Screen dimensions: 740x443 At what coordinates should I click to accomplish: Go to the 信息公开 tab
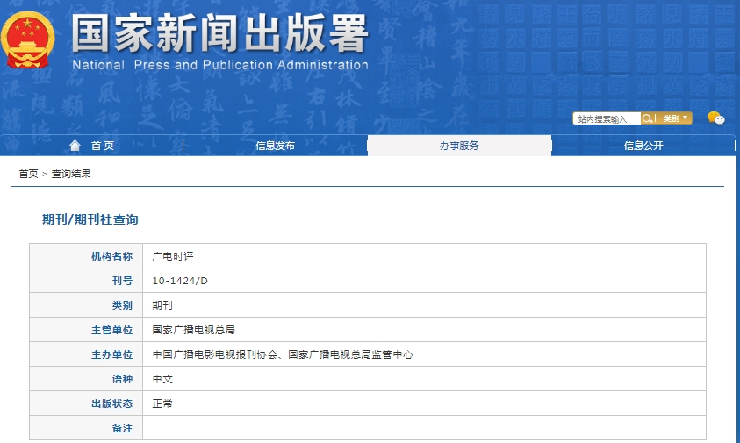pos(643,146)
